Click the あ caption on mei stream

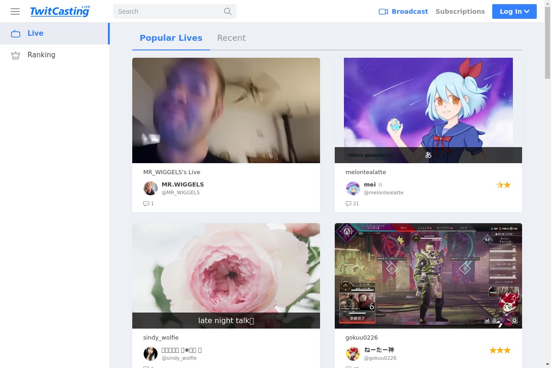click(428, 155)
